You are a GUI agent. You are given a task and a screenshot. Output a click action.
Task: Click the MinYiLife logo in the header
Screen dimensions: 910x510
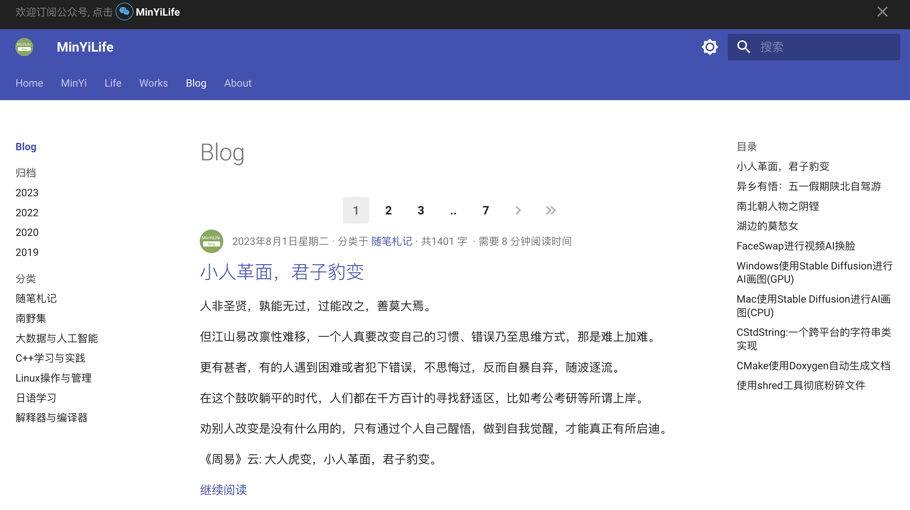tap(24, 47)
